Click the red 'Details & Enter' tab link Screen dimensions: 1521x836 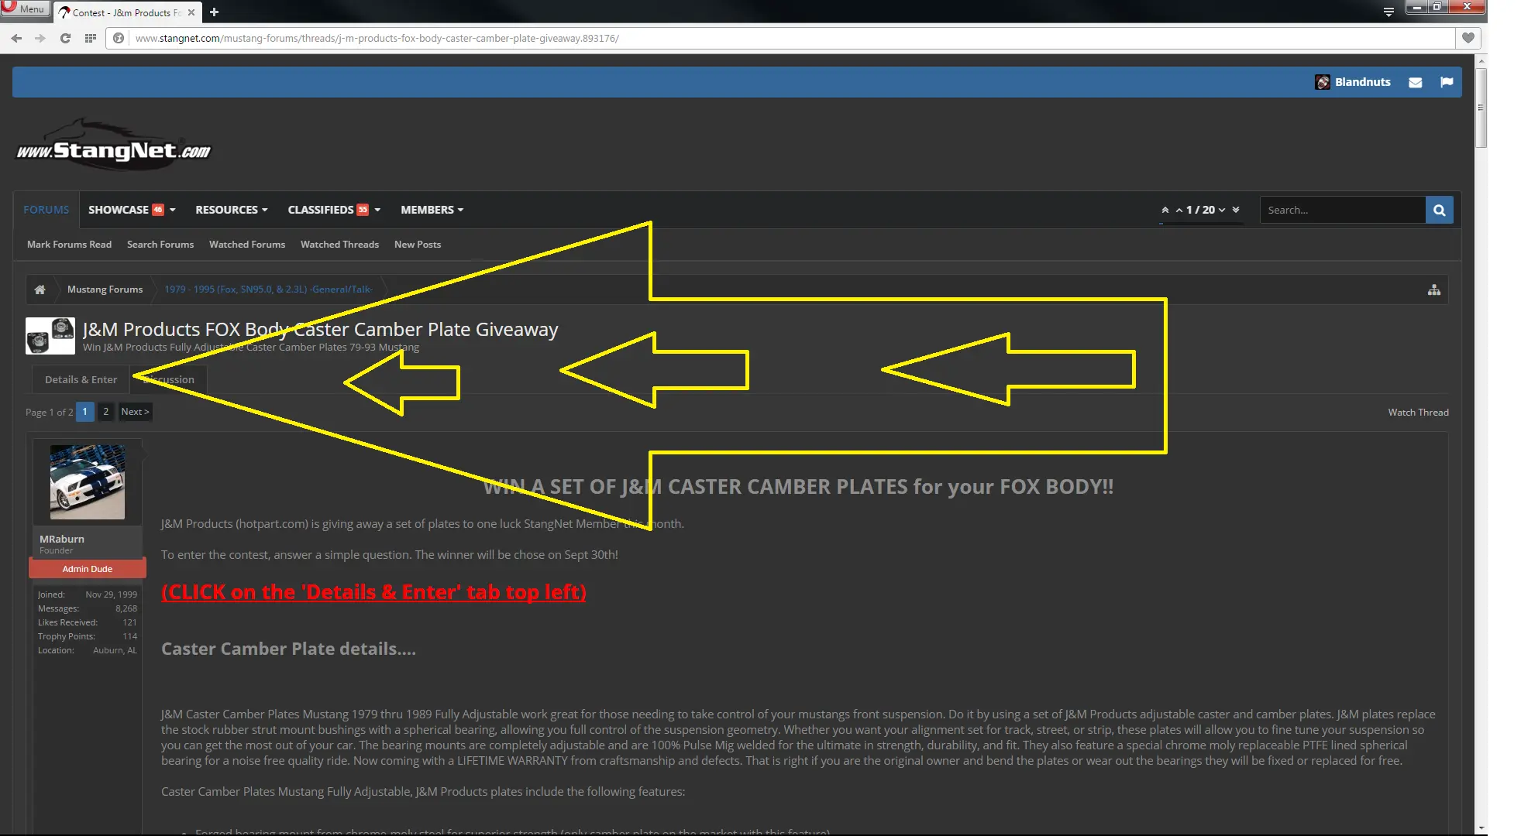click(x=373, y=592)
